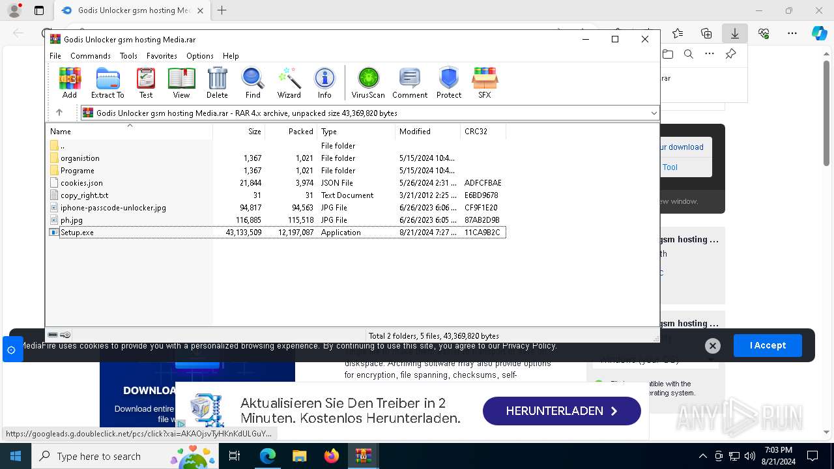Screen dimensions: 834x469
Task: Open File Explorer from taskbar
Action: pos(300,456)
